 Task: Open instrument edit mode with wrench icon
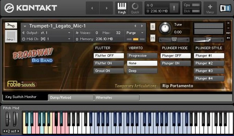coord(11,26)
